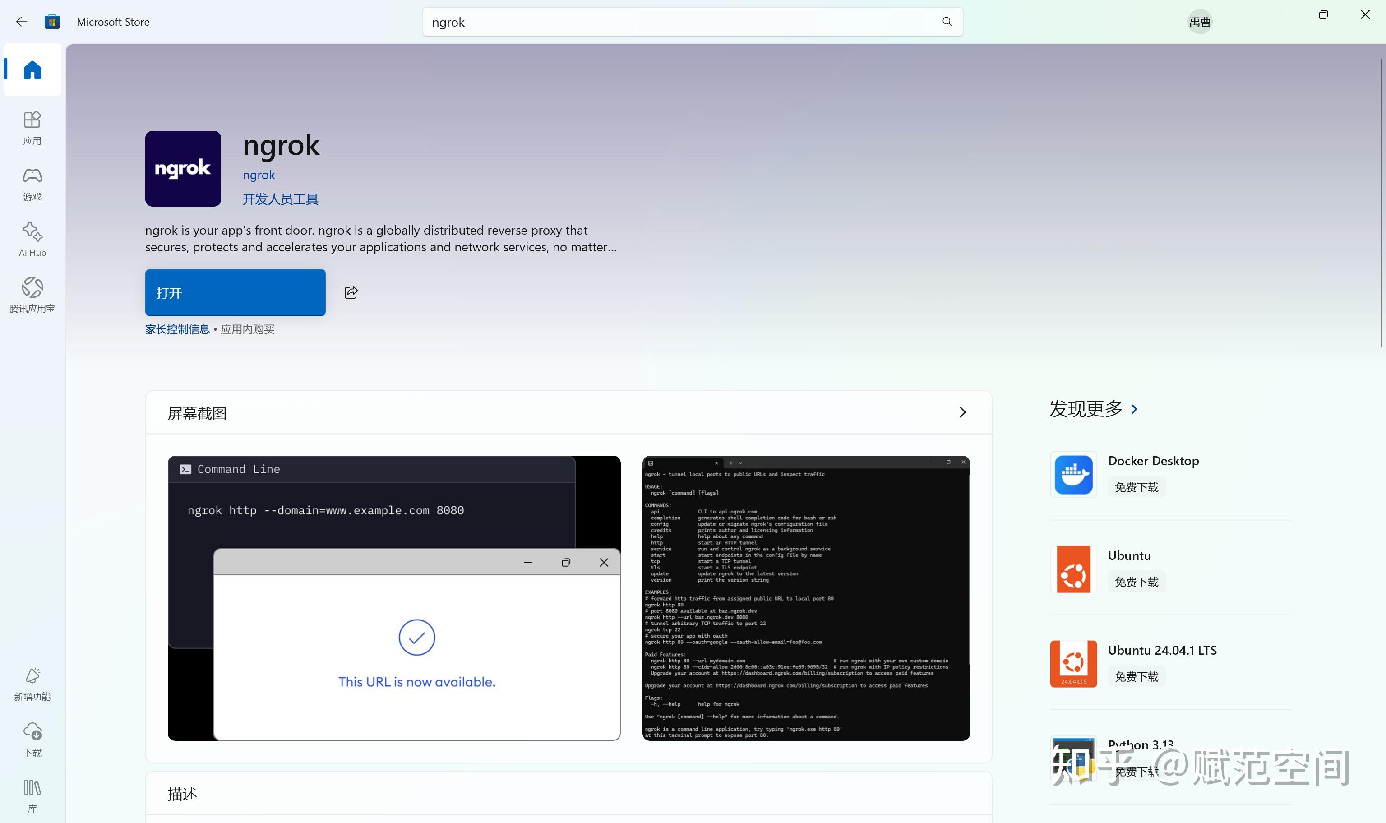Image resolution: width=1386 pixels, height=823 pixels.
Task: Open the 库 (Library) section
Action: (32, 793)
